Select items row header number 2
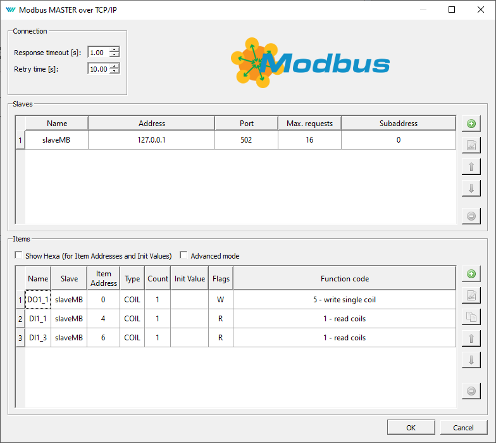The width and height of the screenshot is (496, 443). coord(20,319)
